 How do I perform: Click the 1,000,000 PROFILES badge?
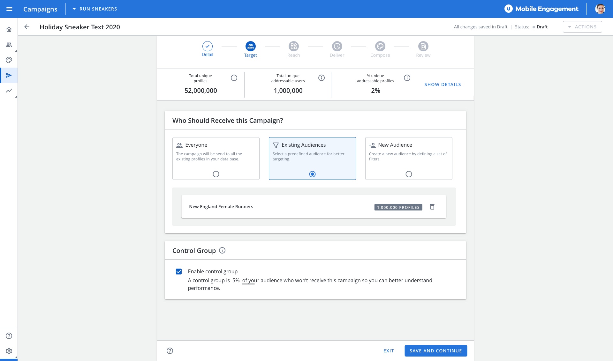(x=398, y=207)
